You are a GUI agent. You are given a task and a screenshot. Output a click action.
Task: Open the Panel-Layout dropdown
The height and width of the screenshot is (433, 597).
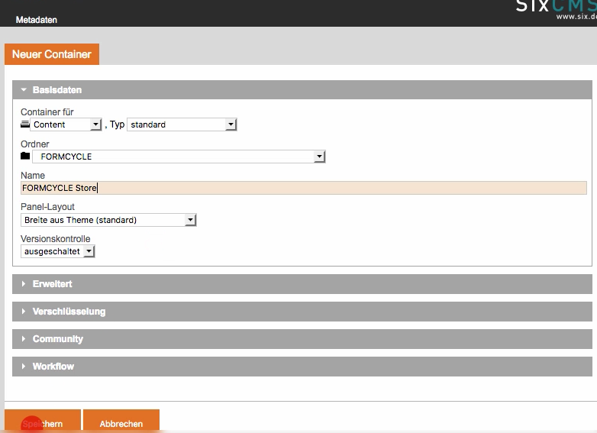(108, 220)
